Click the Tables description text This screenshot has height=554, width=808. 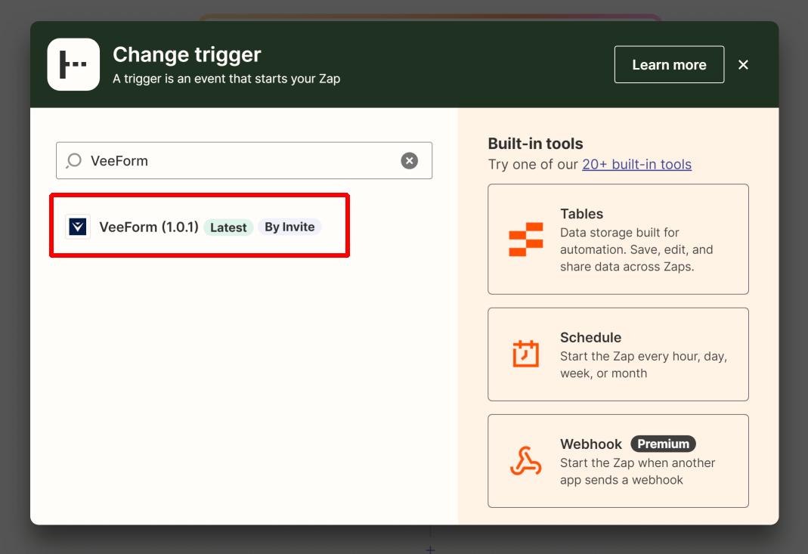tap(636, 249)
